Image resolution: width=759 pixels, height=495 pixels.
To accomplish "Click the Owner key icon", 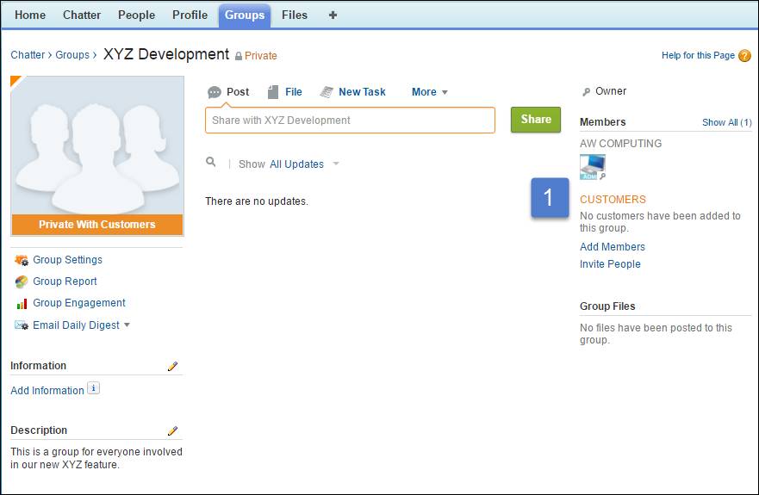I will (x=586, y=91).
